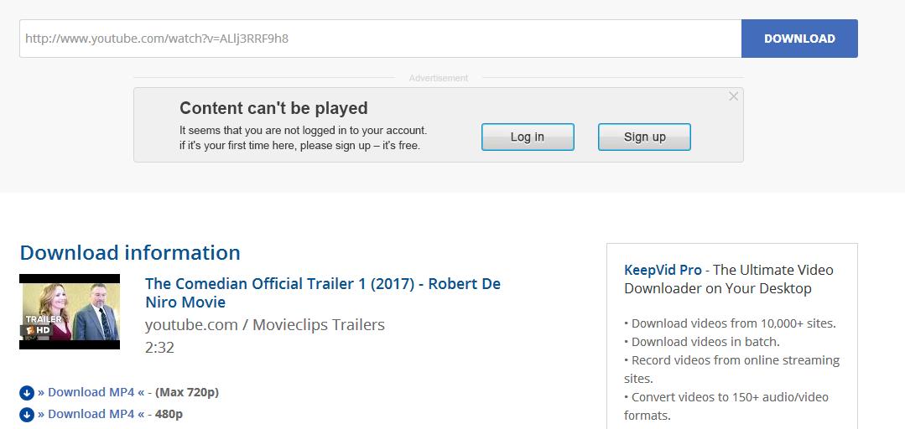Focus the YouTube URL input field
905x429 pixels.
click(x=380, y=39)
